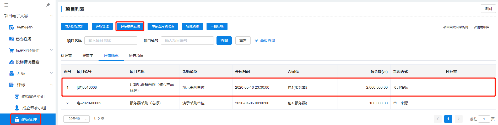Open 成立专家小组 sidebar item

(34, 108)
